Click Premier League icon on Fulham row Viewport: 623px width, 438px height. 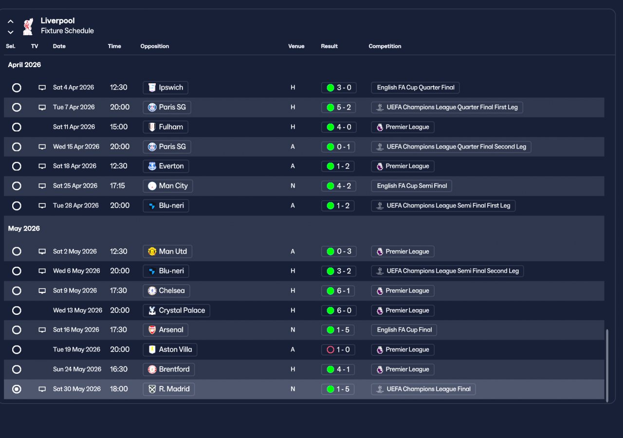(x=380, y=127)
